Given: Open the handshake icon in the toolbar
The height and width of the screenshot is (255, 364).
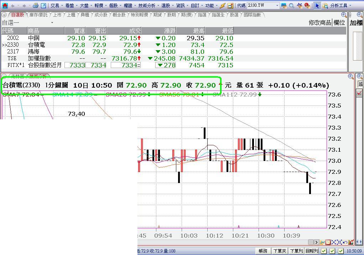Looking at the screenshot, I should (300, 6).
